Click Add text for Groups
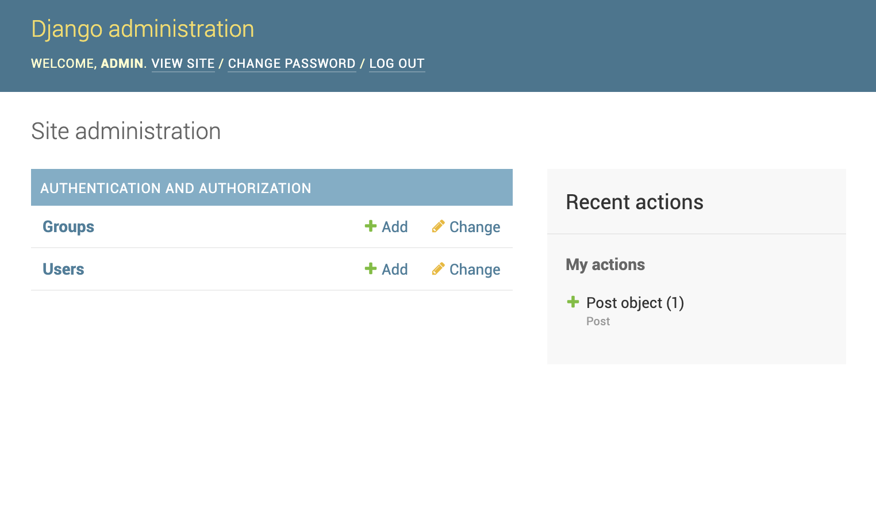Image resolution: width=876 pixels, height=516 pixels. pos(395,227)
